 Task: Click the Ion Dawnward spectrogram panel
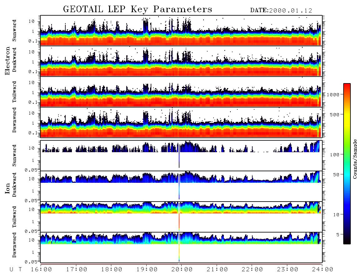181,247
